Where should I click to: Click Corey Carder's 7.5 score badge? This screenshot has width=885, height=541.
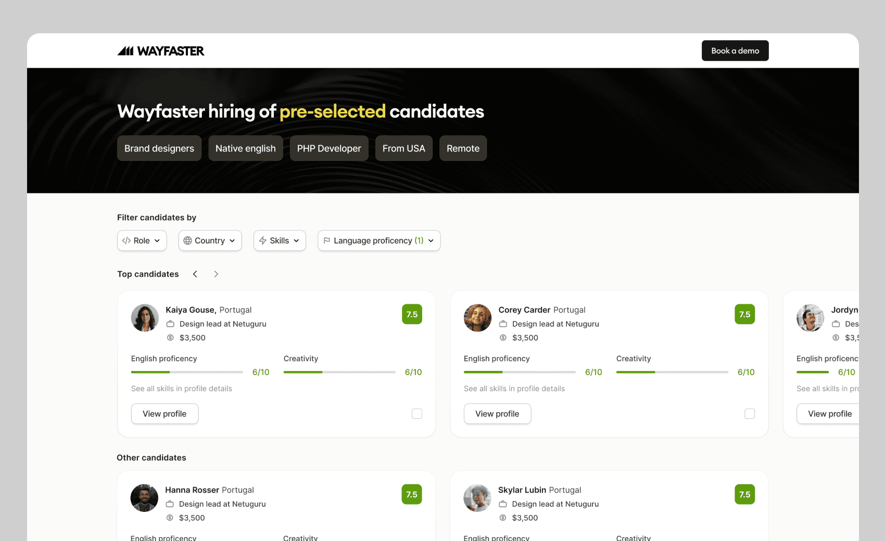[x=745, y=314]
